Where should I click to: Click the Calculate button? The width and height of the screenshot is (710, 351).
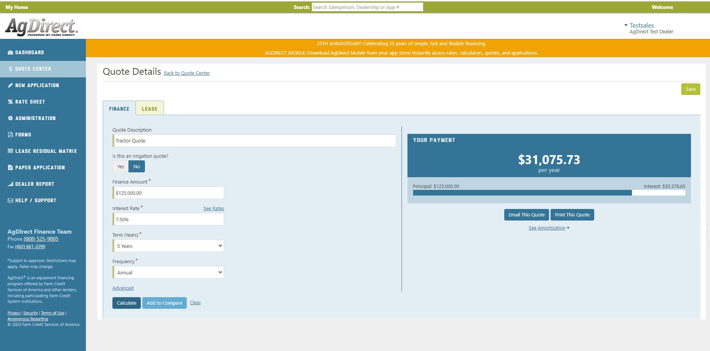click(x=127, y=303)
